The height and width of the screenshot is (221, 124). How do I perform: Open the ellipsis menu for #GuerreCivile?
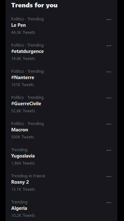pos(109,98)
